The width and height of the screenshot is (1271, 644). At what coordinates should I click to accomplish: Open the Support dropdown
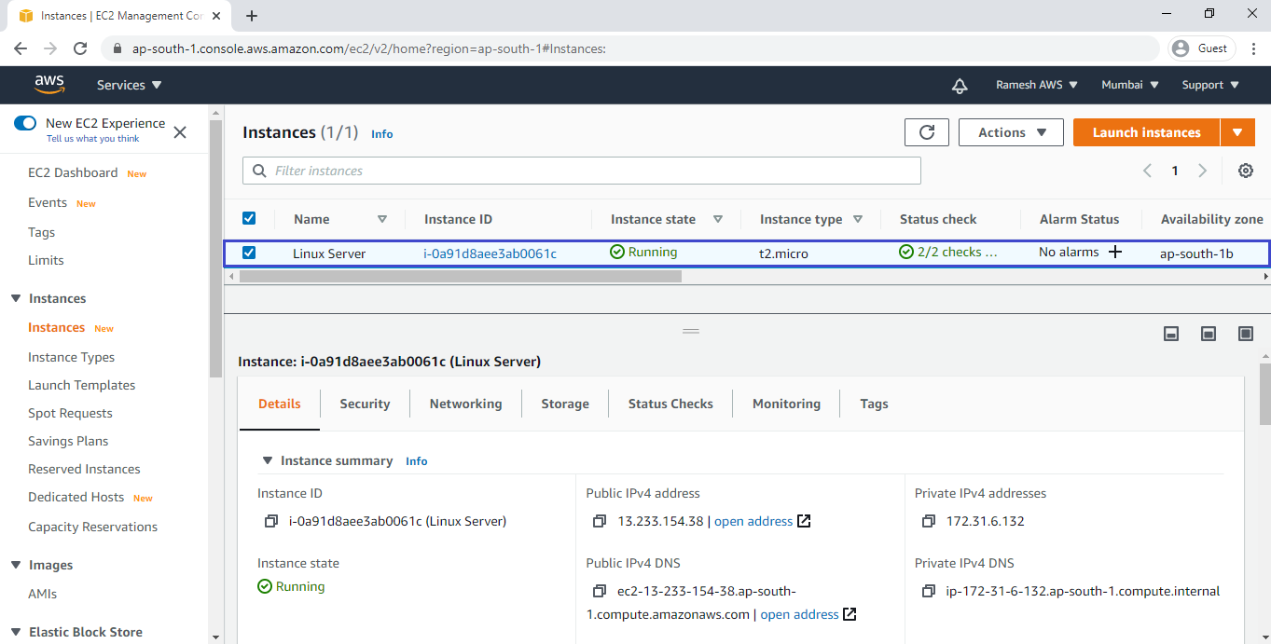coord(1210,85)
